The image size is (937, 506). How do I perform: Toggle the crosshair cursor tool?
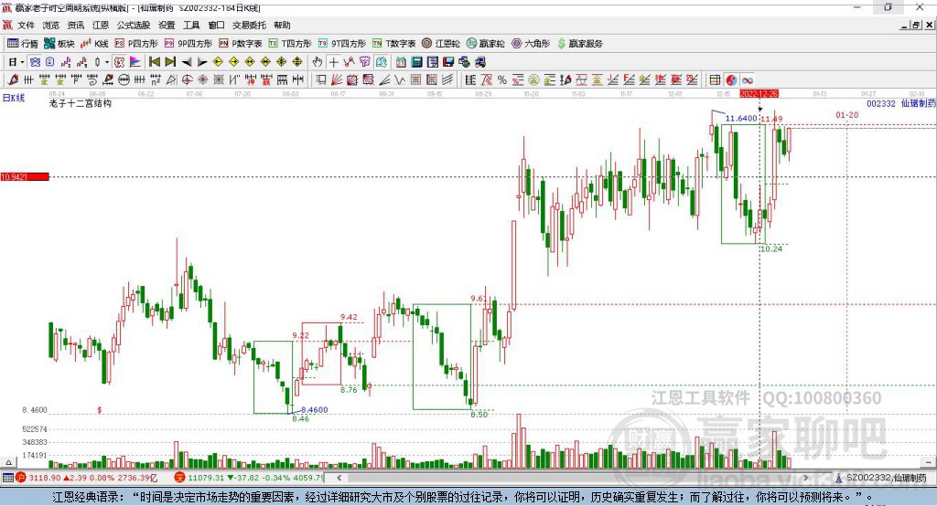click(334, 62)
